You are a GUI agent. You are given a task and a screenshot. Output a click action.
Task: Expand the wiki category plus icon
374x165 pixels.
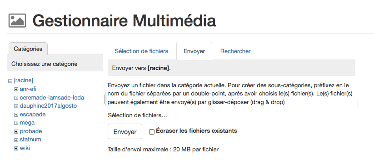pyautogui.click(x=16, y=148)
